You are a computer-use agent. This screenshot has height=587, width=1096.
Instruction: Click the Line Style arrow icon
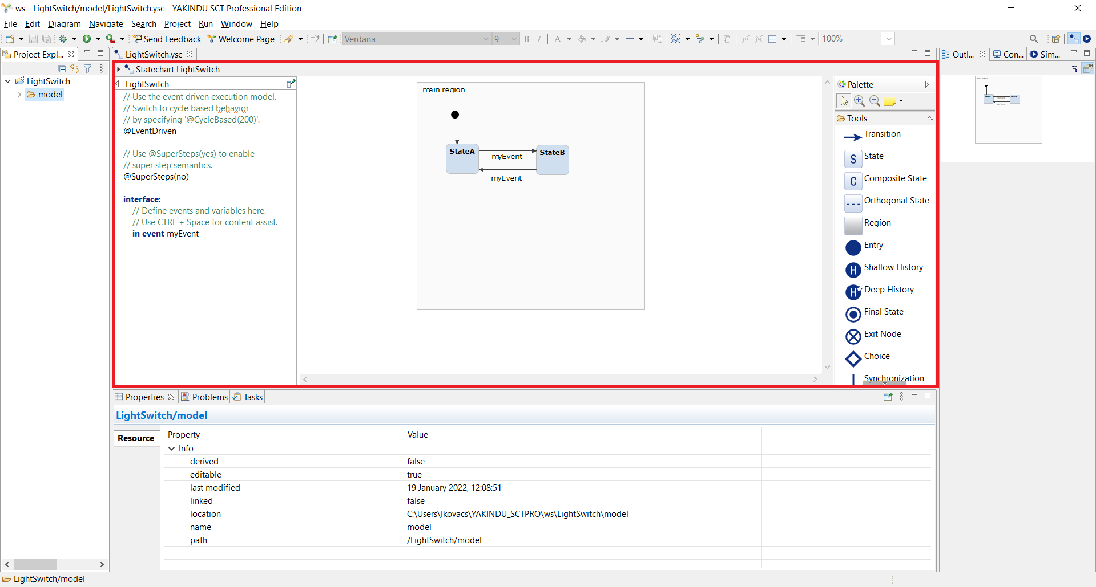coord(630,39)
